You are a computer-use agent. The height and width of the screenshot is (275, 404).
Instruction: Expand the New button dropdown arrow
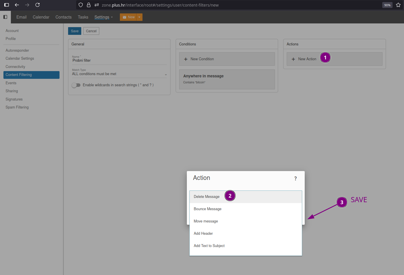139,17
